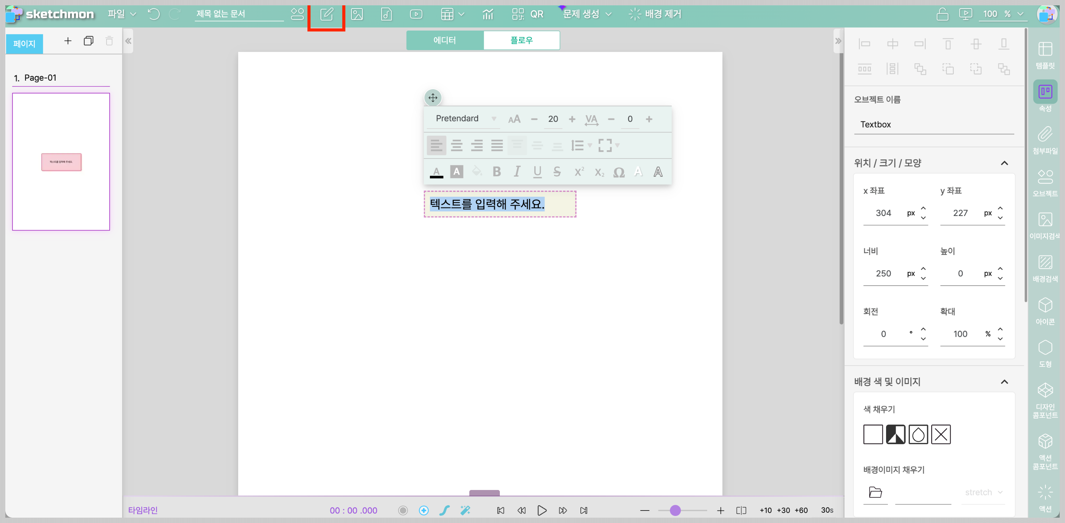Click the magic wand icon in timeline
The image size is (1065, 523).
[465, 510]
